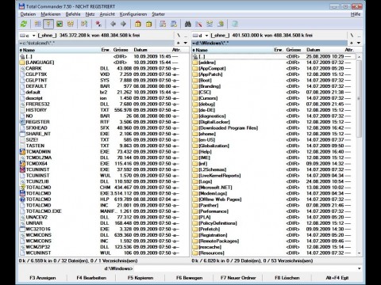Viewport: 381px width, 285px height.
Task: Expand the command line history dropdown
Action: (x=359, y=268)
